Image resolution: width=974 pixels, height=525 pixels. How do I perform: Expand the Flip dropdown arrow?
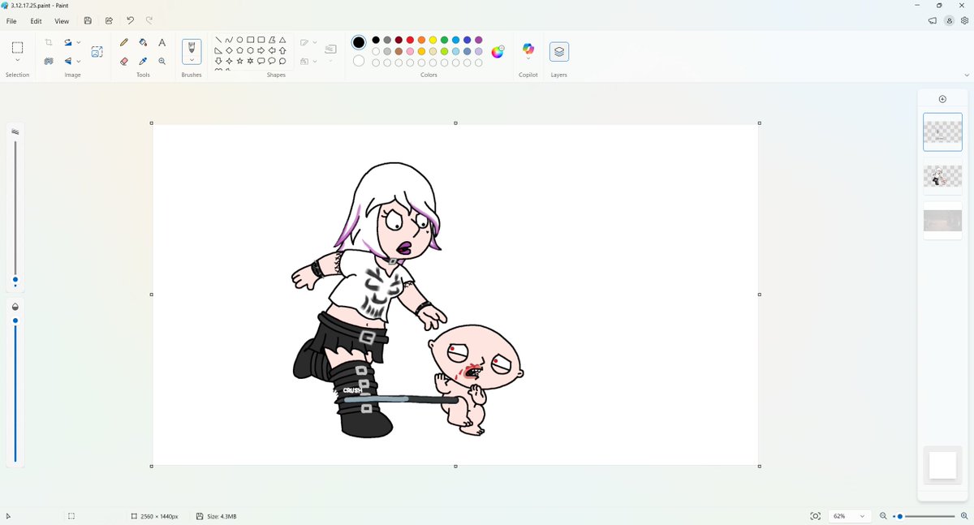(x=78, y=61)
